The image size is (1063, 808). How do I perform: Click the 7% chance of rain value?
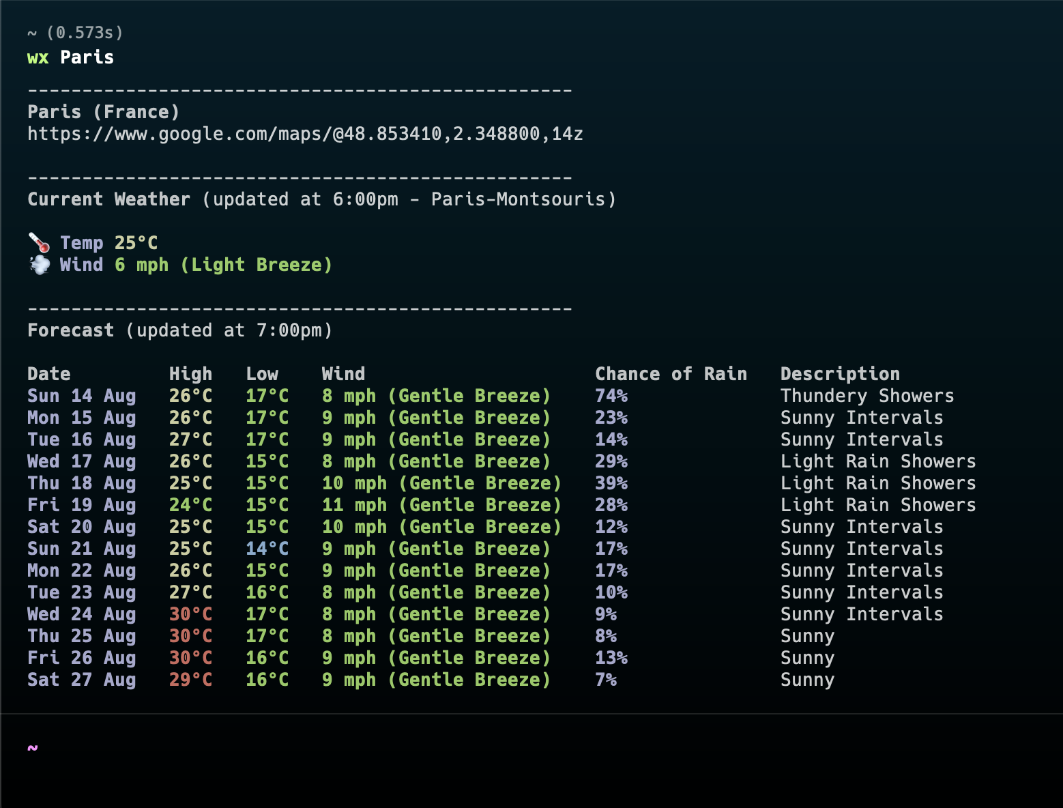click(606, 680)
